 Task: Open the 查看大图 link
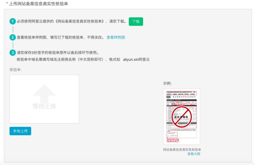point(193,154)
